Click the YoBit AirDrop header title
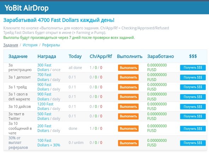Screen dimensions: 209x168 [x=27, y=8]
